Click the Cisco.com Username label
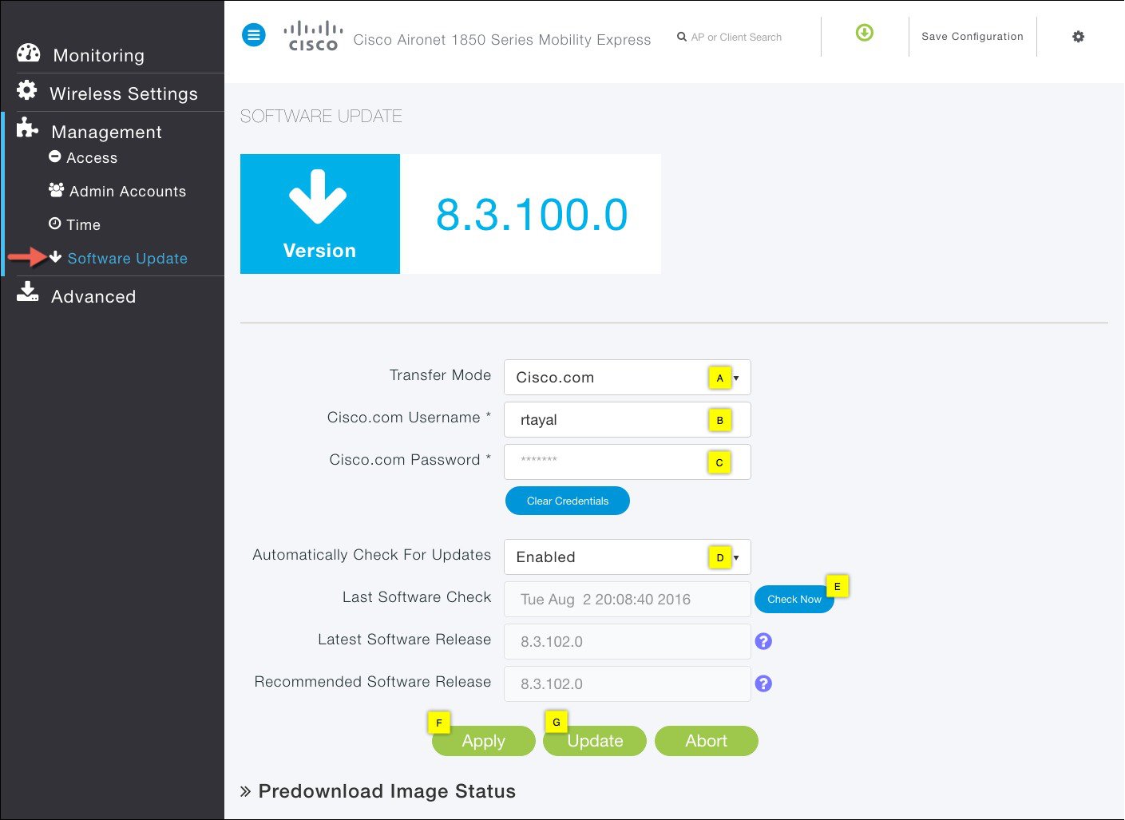This screenshot has width=1125, height=820. (x=409, y=418)
